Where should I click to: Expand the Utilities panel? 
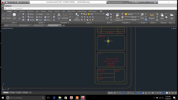(153, 23)
